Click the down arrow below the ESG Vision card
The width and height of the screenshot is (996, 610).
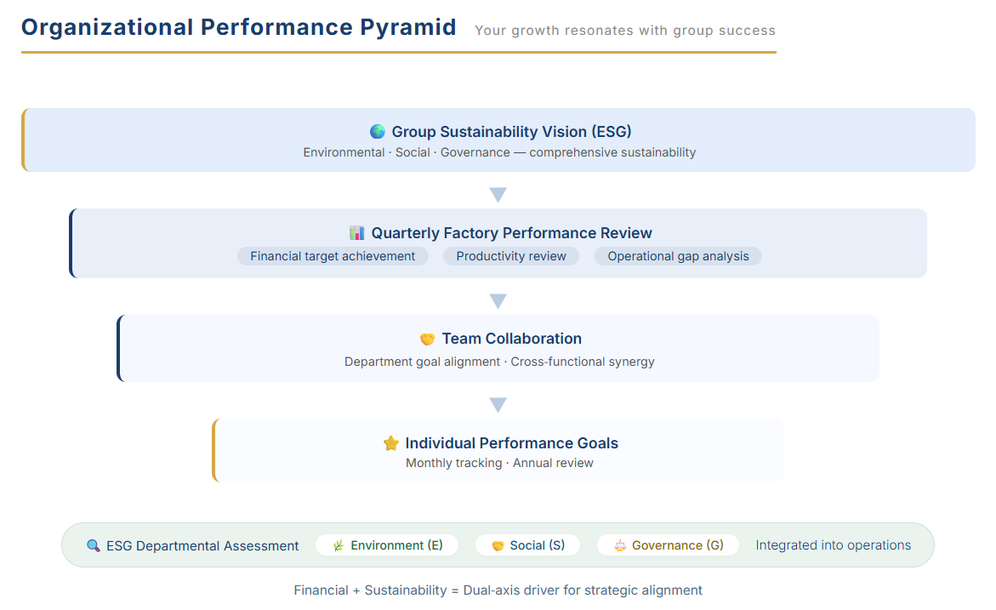click(x=498, y=195)
